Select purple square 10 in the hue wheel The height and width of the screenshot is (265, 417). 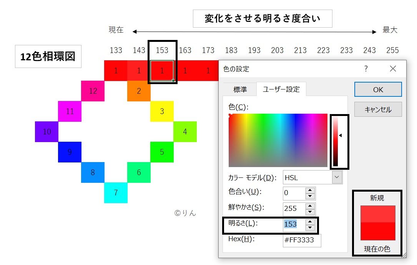[x=47, y=132]
